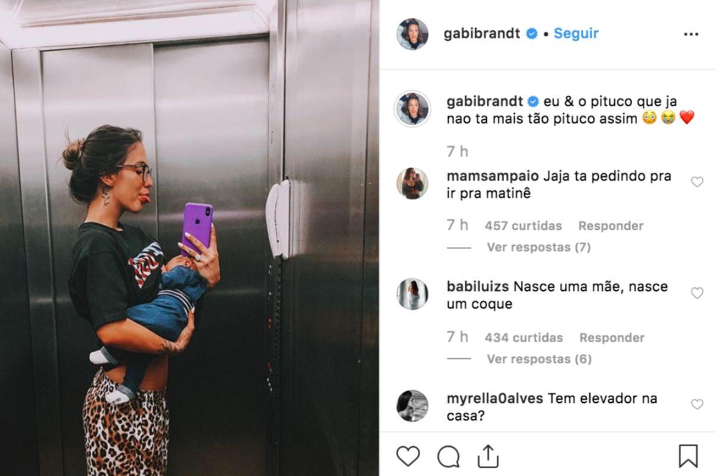
Task: Open comments via speech bubble icon
Action: click(x=448, y=456)
